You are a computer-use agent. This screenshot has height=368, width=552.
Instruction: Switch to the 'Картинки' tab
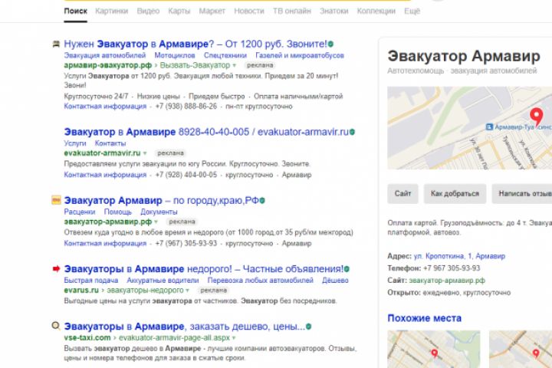[112, 11]
